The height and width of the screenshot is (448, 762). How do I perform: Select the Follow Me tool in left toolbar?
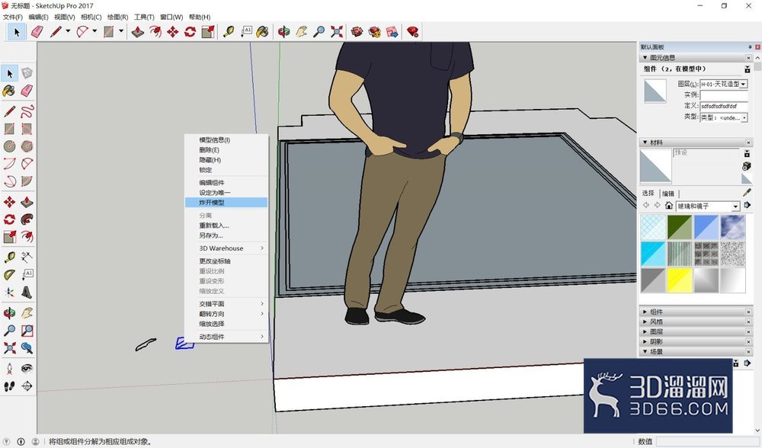point(27,219)
